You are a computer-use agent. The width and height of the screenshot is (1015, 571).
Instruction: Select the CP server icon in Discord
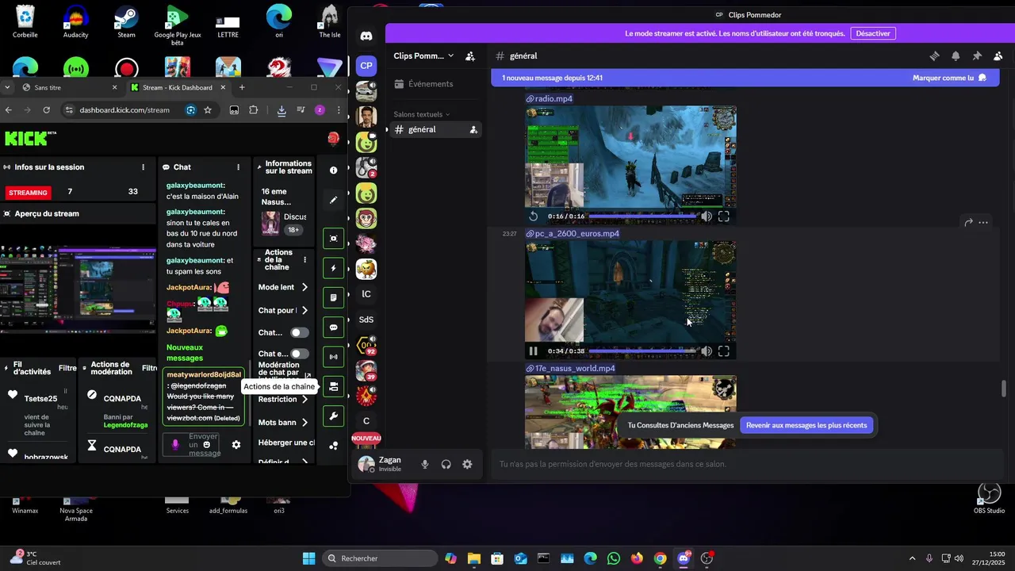(x=366, y=66)
